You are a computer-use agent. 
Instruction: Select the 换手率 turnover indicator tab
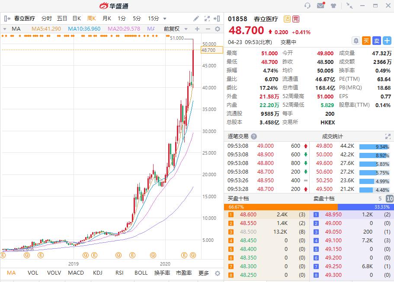(x=162, y=273)
